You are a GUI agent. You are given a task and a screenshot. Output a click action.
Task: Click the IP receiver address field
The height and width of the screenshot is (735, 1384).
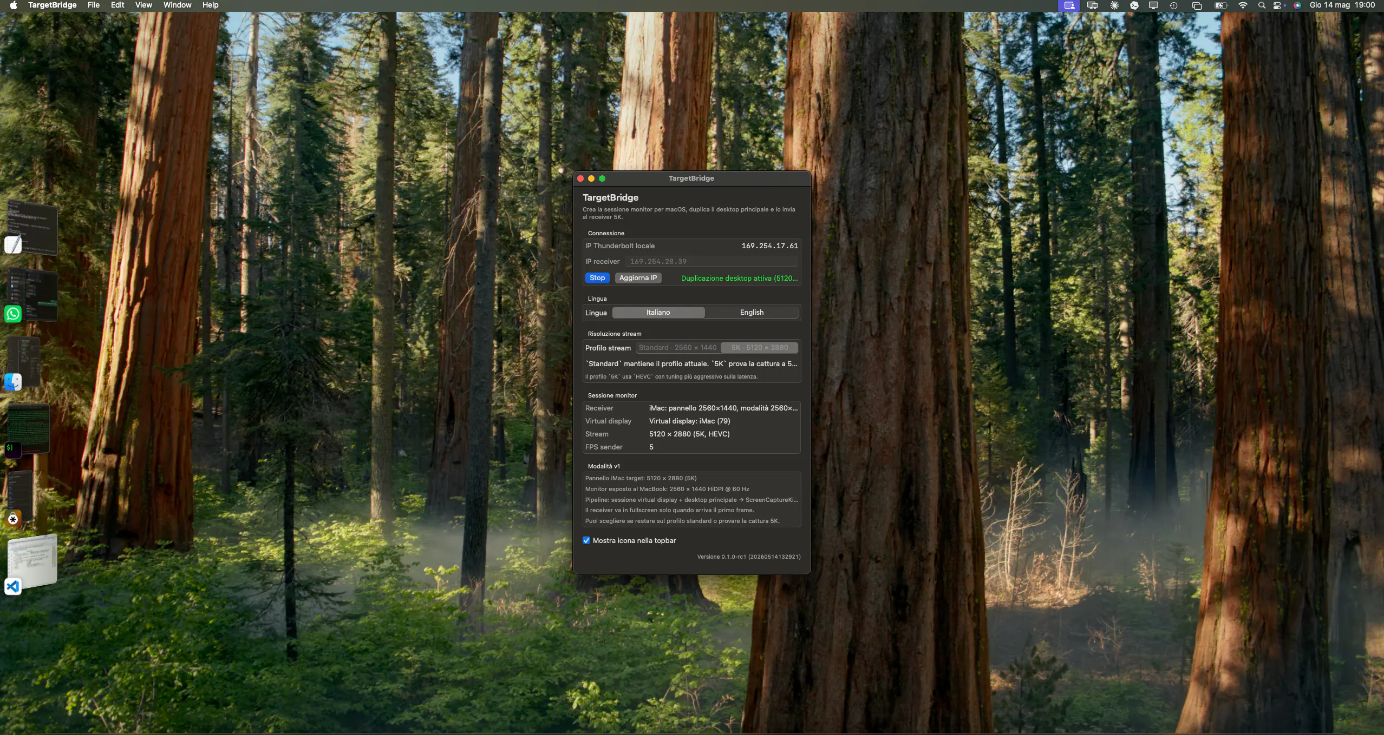point(711,261)
